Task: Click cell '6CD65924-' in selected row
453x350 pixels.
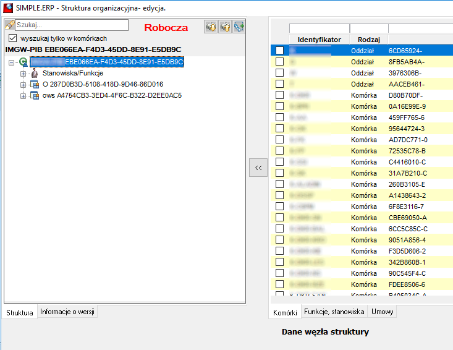Action: tap(405, 51)
